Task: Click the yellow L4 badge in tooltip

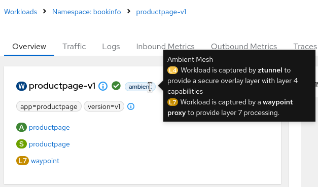Action: click(172, 70)
